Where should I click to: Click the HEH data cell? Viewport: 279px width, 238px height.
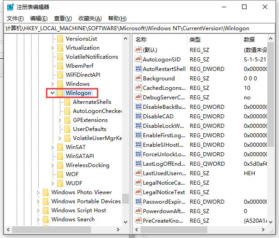(249, 173)
